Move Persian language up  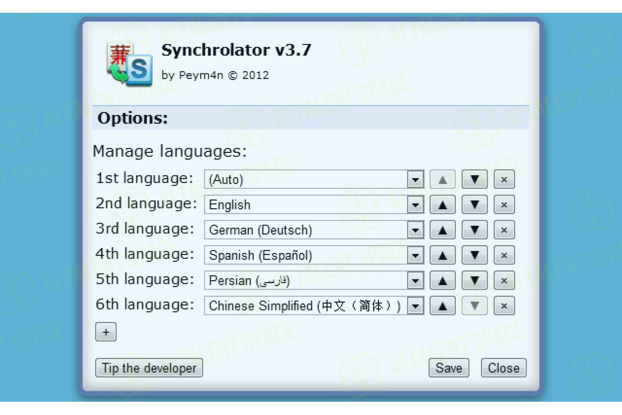tap(442, 281)
